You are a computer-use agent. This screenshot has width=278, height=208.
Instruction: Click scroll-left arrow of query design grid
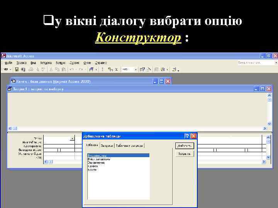46,162
